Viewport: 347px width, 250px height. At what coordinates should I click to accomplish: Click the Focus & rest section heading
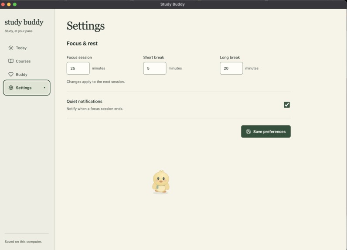(x=82, y=43)
